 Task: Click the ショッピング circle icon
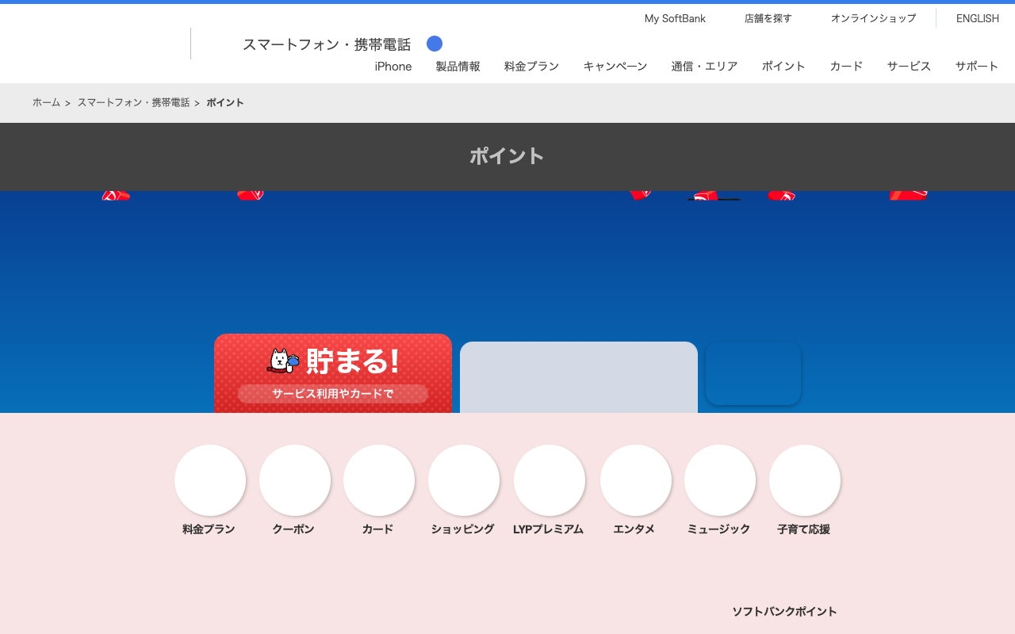[464, 480]
